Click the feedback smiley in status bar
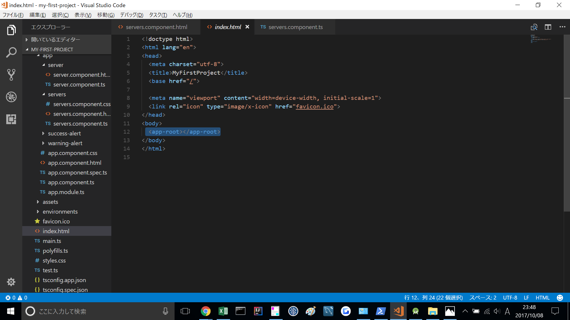 (x=560, y=298)
